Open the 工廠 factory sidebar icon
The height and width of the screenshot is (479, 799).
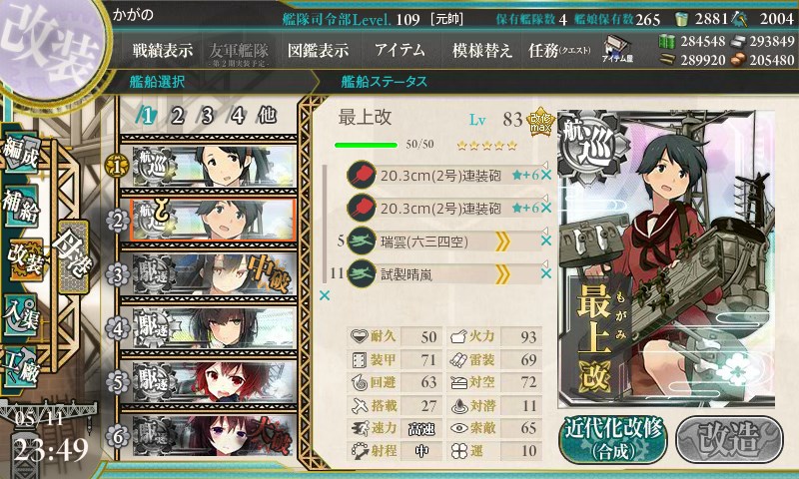[21, 367]
